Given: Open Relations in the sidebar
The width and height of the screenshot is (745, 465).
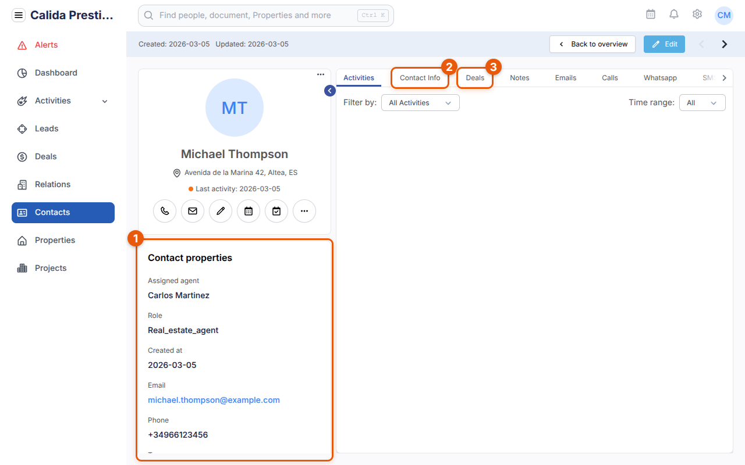Looking at the screenshot, I should [63, 184].
